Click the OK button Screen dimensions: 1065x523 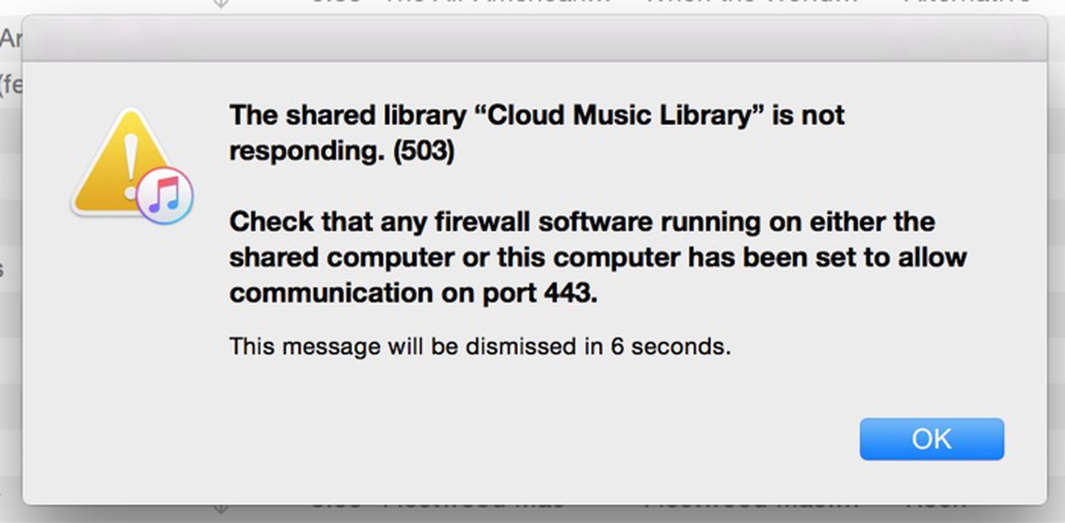(x=931, y=439)
